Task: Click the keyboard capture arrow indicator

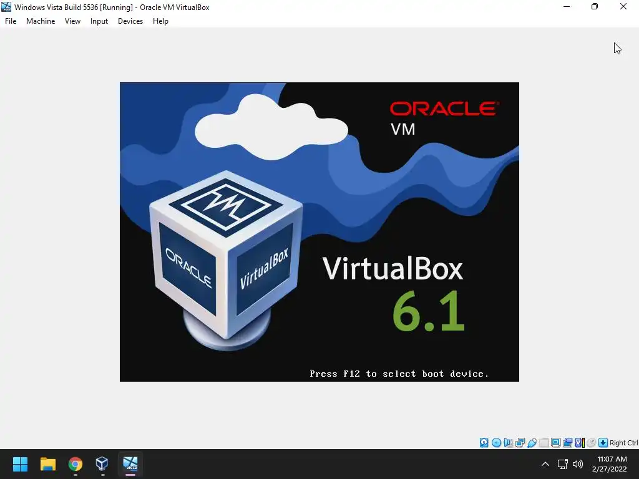Action: pos(603,443)
